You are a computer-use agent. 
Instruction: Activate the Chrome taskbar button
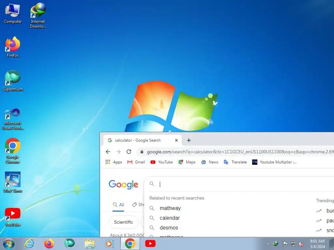tap(130, 243)
